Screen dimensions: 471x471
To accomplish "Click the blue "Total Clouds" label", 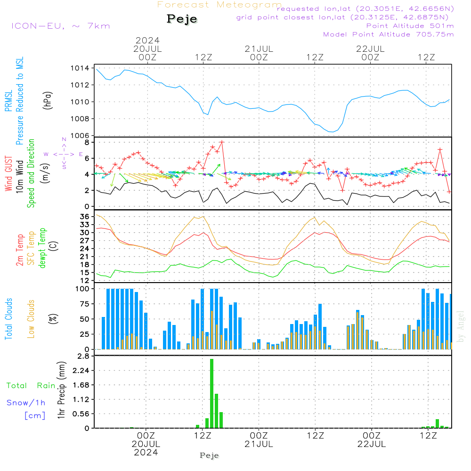I will coord(8,319).
